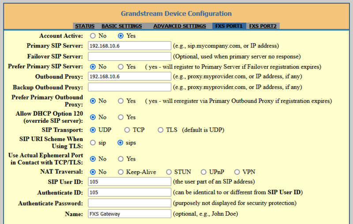Click the 'SIP Transport:' label

[x=62, y=130]
